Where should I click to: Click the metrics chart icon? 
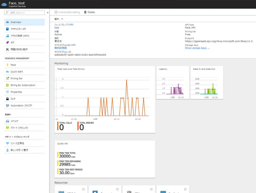7,121
